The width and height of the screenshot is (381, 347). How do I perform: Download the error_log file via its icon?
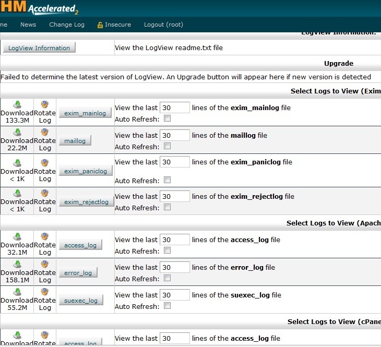pyautogui.click(x=17, y=264)
